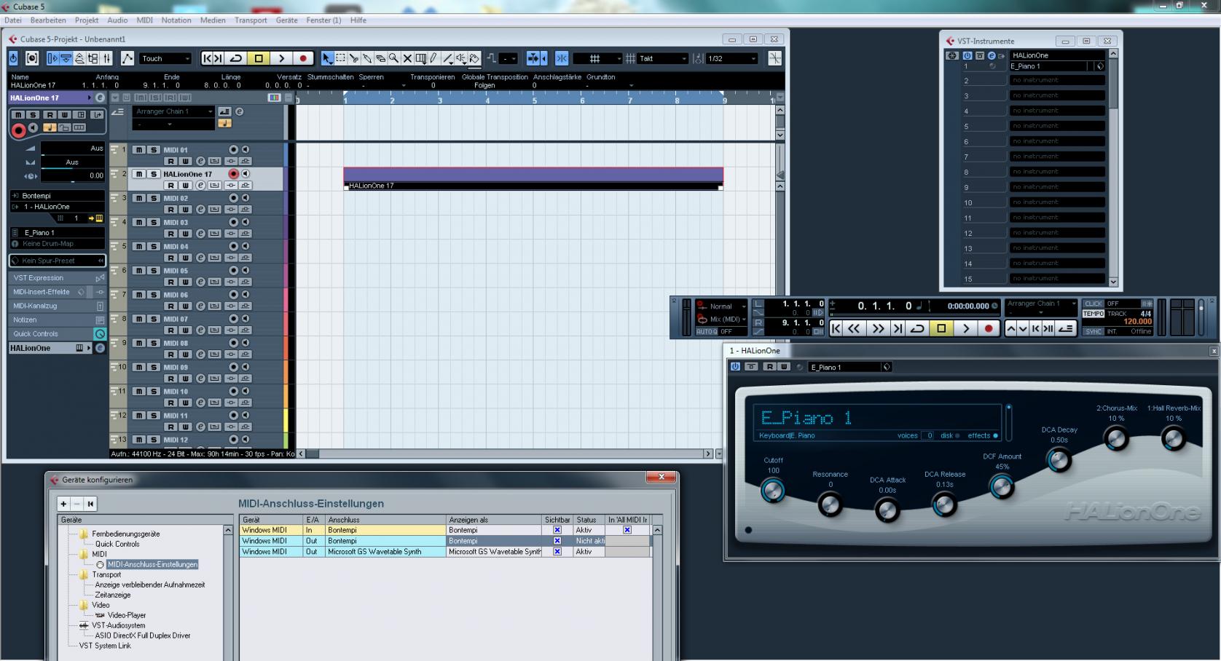This screenshot has height=661, width=1221.
Task: Open the Transport menu
Action: pyautogui.click(x=251, y=20)
